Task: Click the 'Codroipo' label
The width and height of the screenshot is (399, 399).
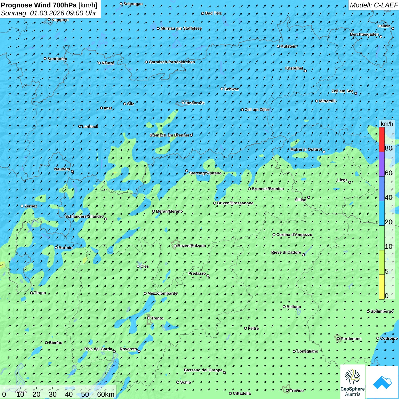Action: 389,338
